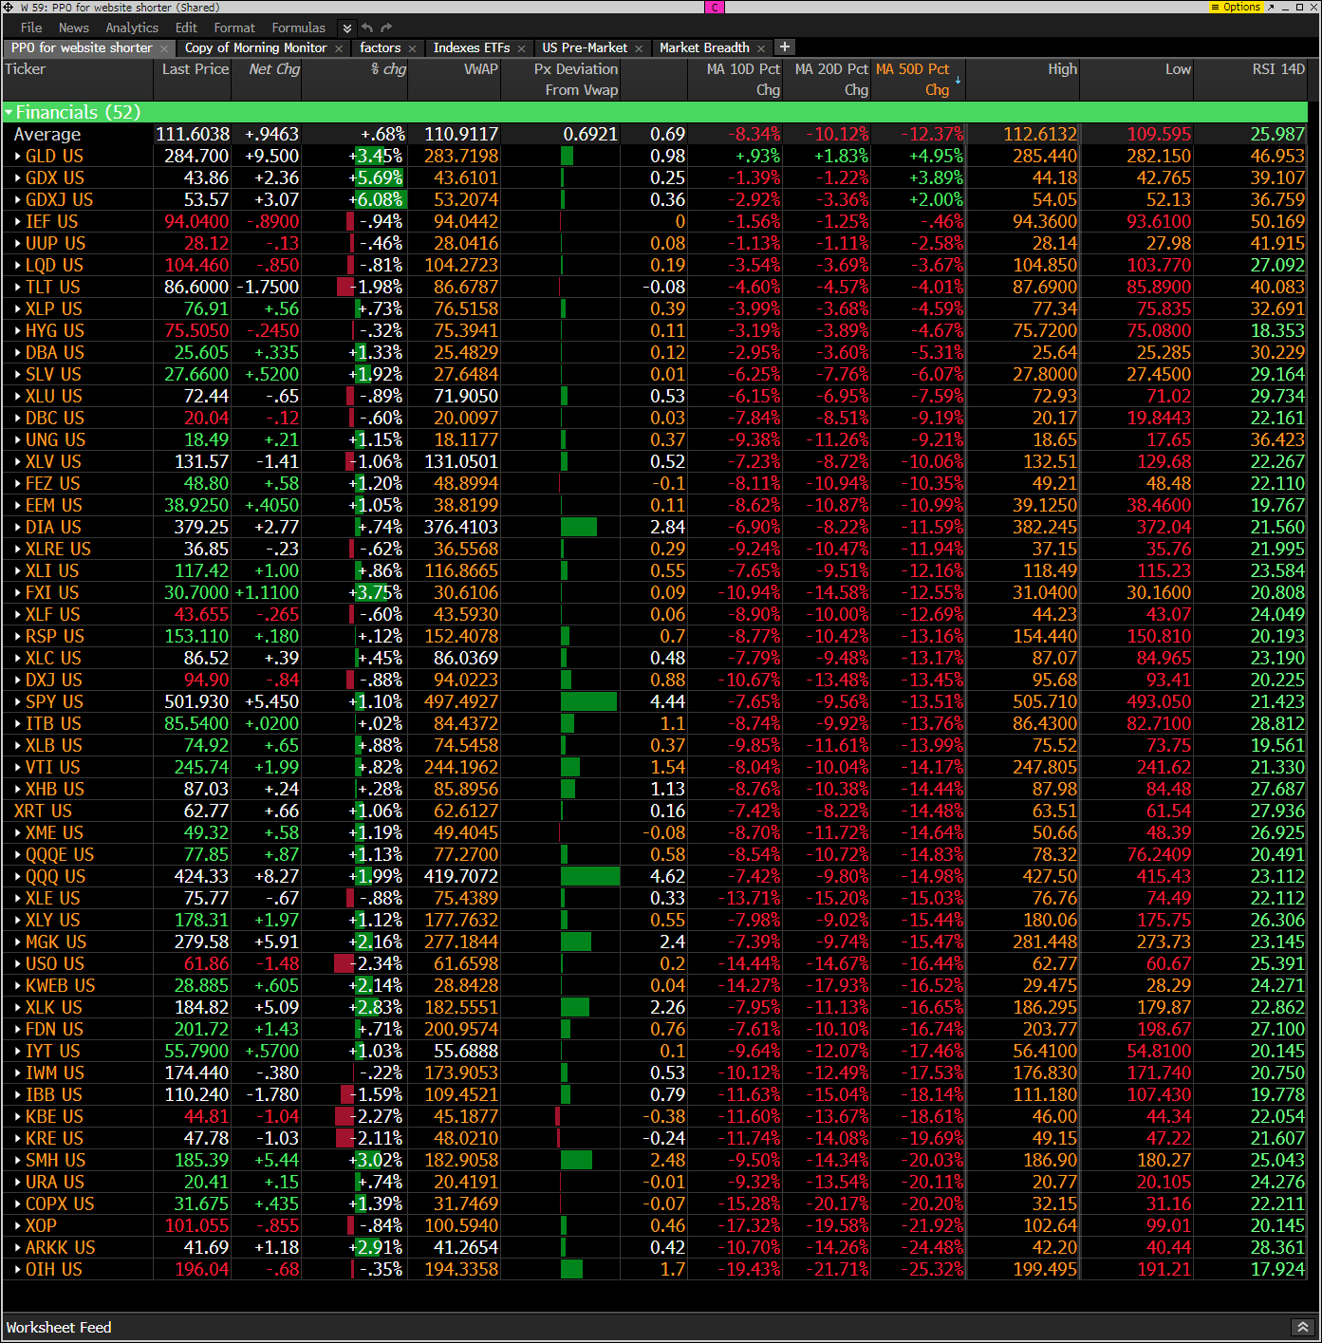The image size is (1322, 1343).
Task: Click SPY US last price 501.930
Action: (196, 702)
